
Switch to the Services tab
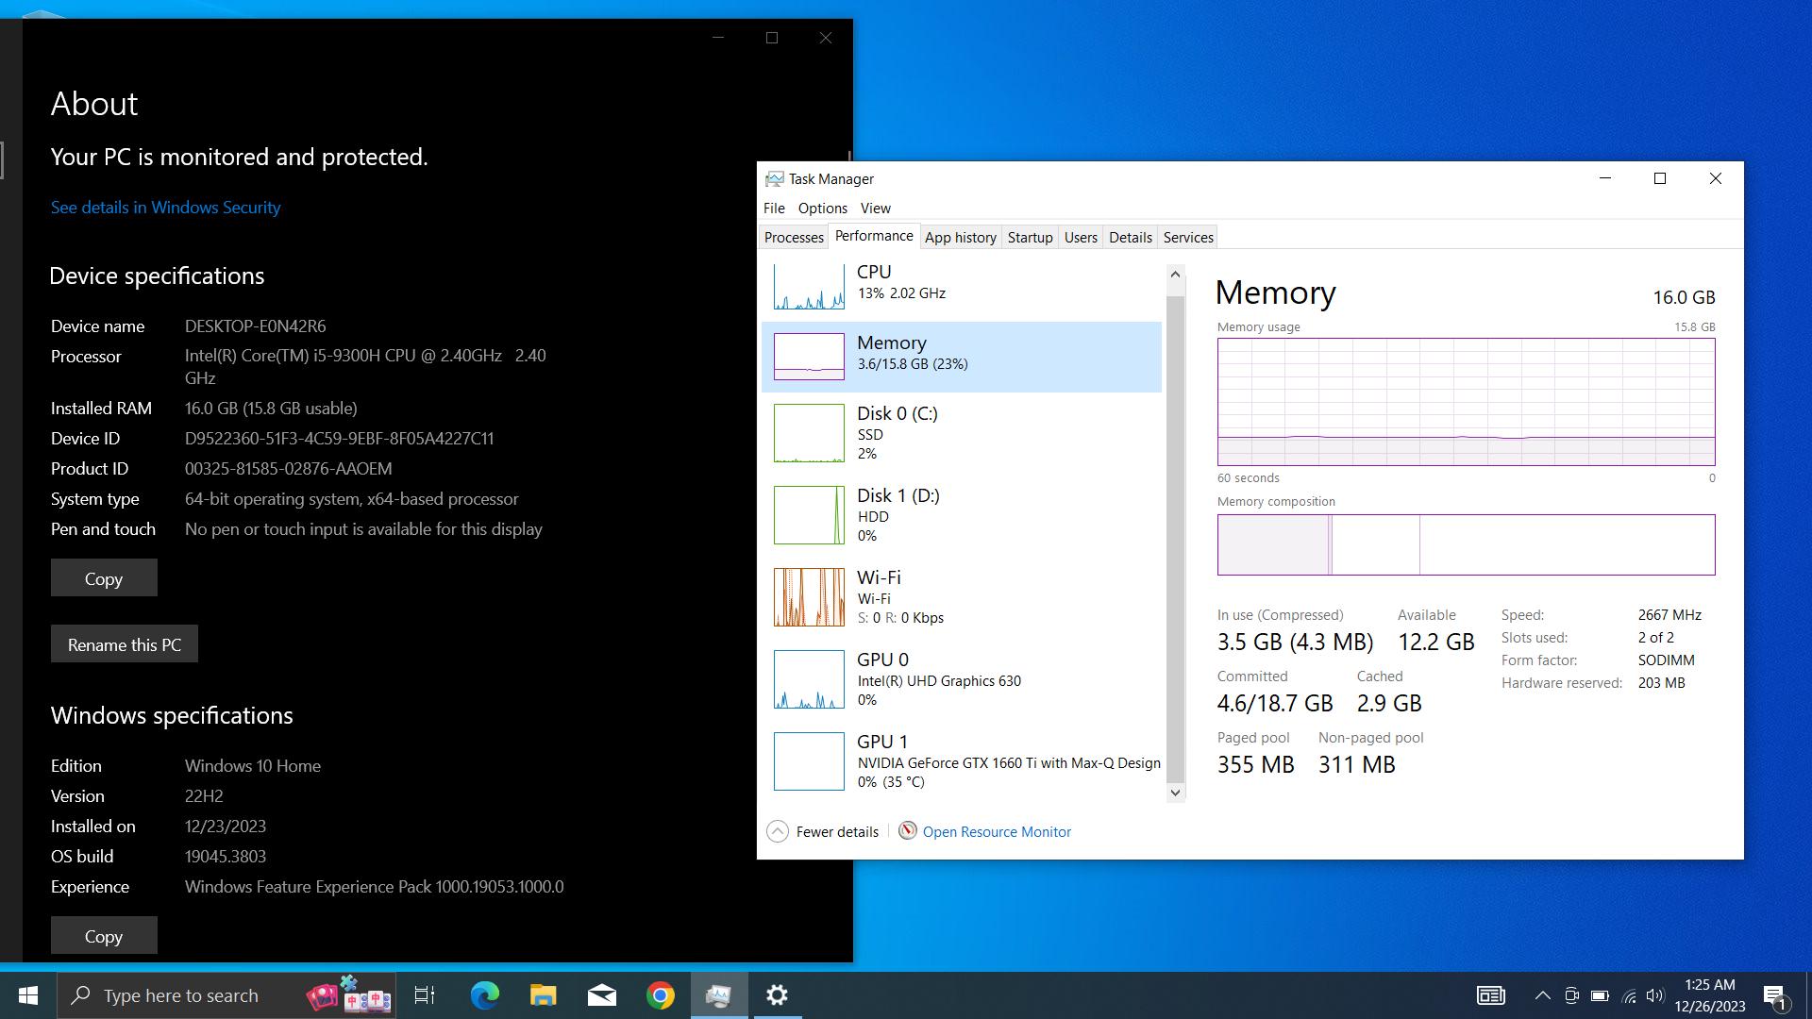(x=1188, y=237)
